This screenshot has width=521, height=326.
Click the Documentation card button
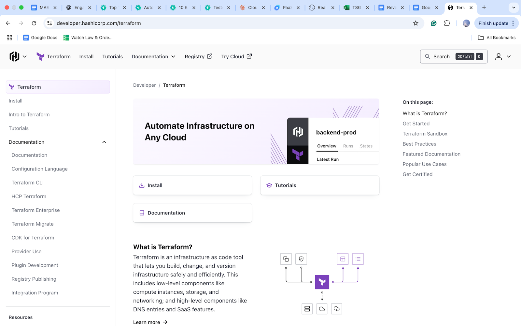192,213
